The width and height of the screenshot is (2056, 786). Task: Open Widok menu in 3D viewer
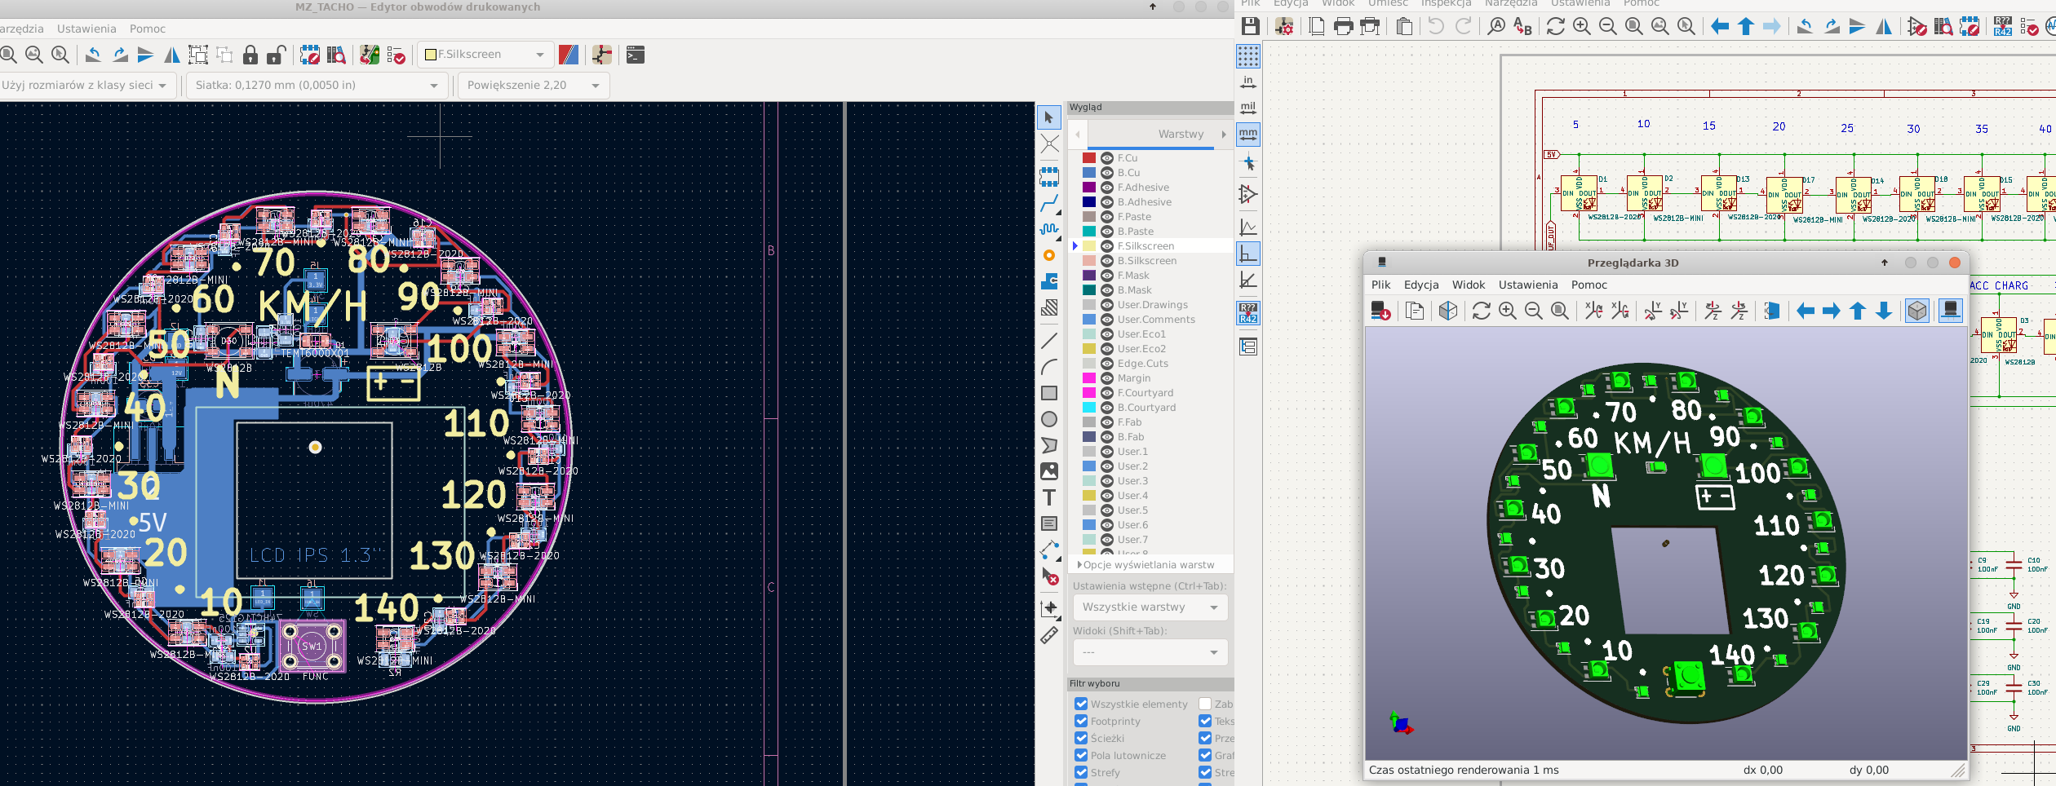1468,285
